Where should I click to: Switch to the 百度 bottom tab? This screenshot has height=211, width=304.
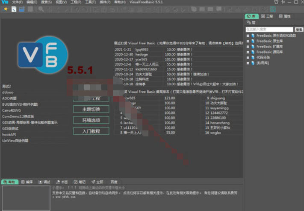click(114, 182)
